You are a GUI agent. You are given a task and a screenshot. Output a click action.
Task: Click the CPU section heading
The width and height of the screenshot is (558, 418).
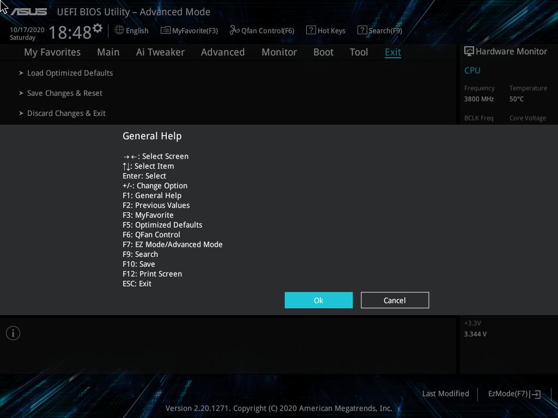(472, 70)
